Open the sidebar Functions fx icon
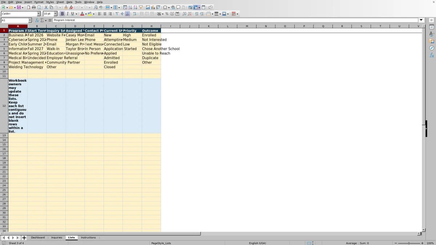The image size is (436, 245). [432, 55]
